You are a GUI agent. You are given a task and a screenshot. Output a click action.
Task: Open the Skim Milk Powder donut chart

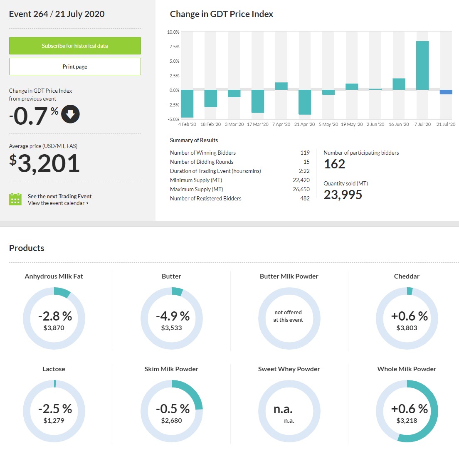click(172, 411)
